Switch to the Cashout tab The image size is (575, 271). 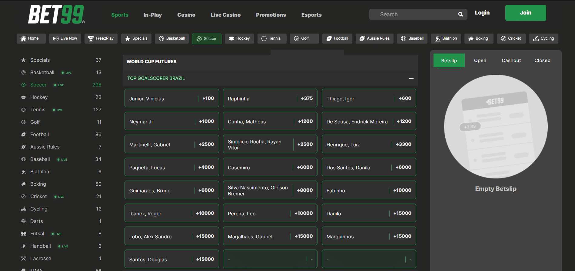[511, 60]
